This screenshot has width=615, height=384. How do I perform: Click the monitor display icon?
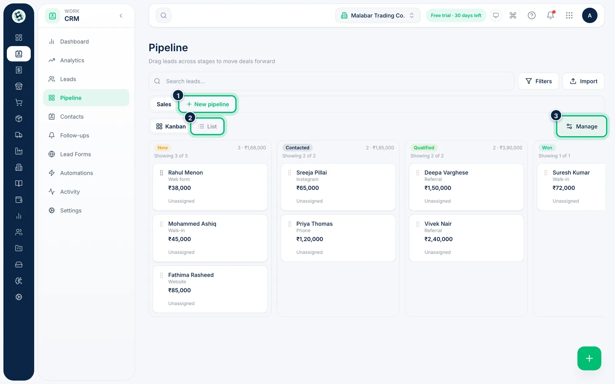click(x=496, y=15)
